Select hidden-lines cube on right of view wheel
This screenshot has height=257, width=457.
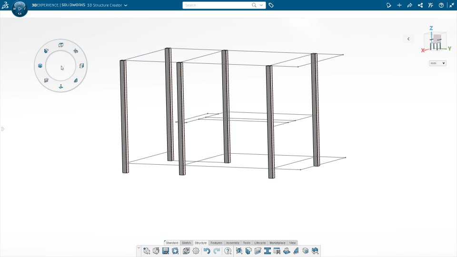point(81,66)
